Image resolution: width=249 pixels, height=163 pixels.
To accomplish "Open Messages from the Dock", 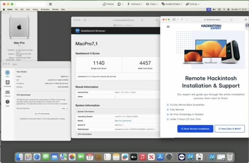I will pyautogui.click(x=46, y=157).
